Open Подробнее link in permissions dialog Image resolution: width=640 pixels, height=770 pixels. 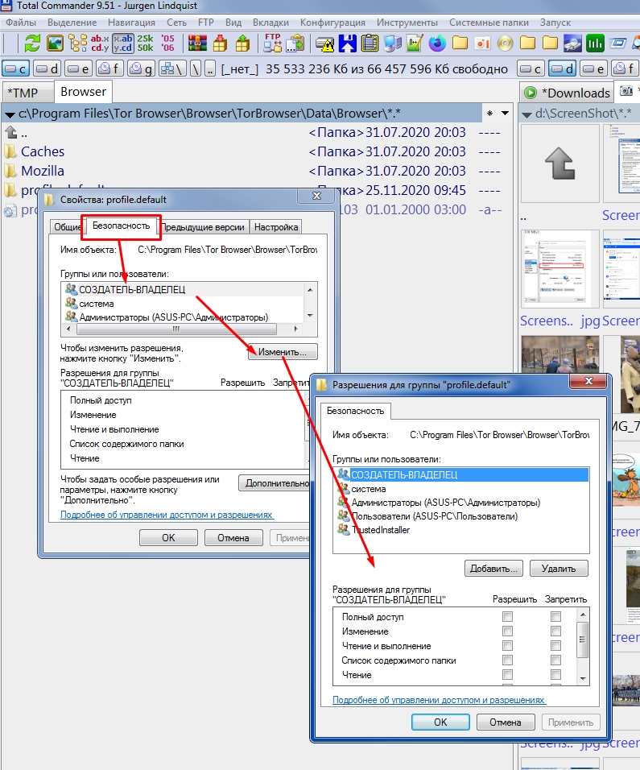[x=438, y=700]
